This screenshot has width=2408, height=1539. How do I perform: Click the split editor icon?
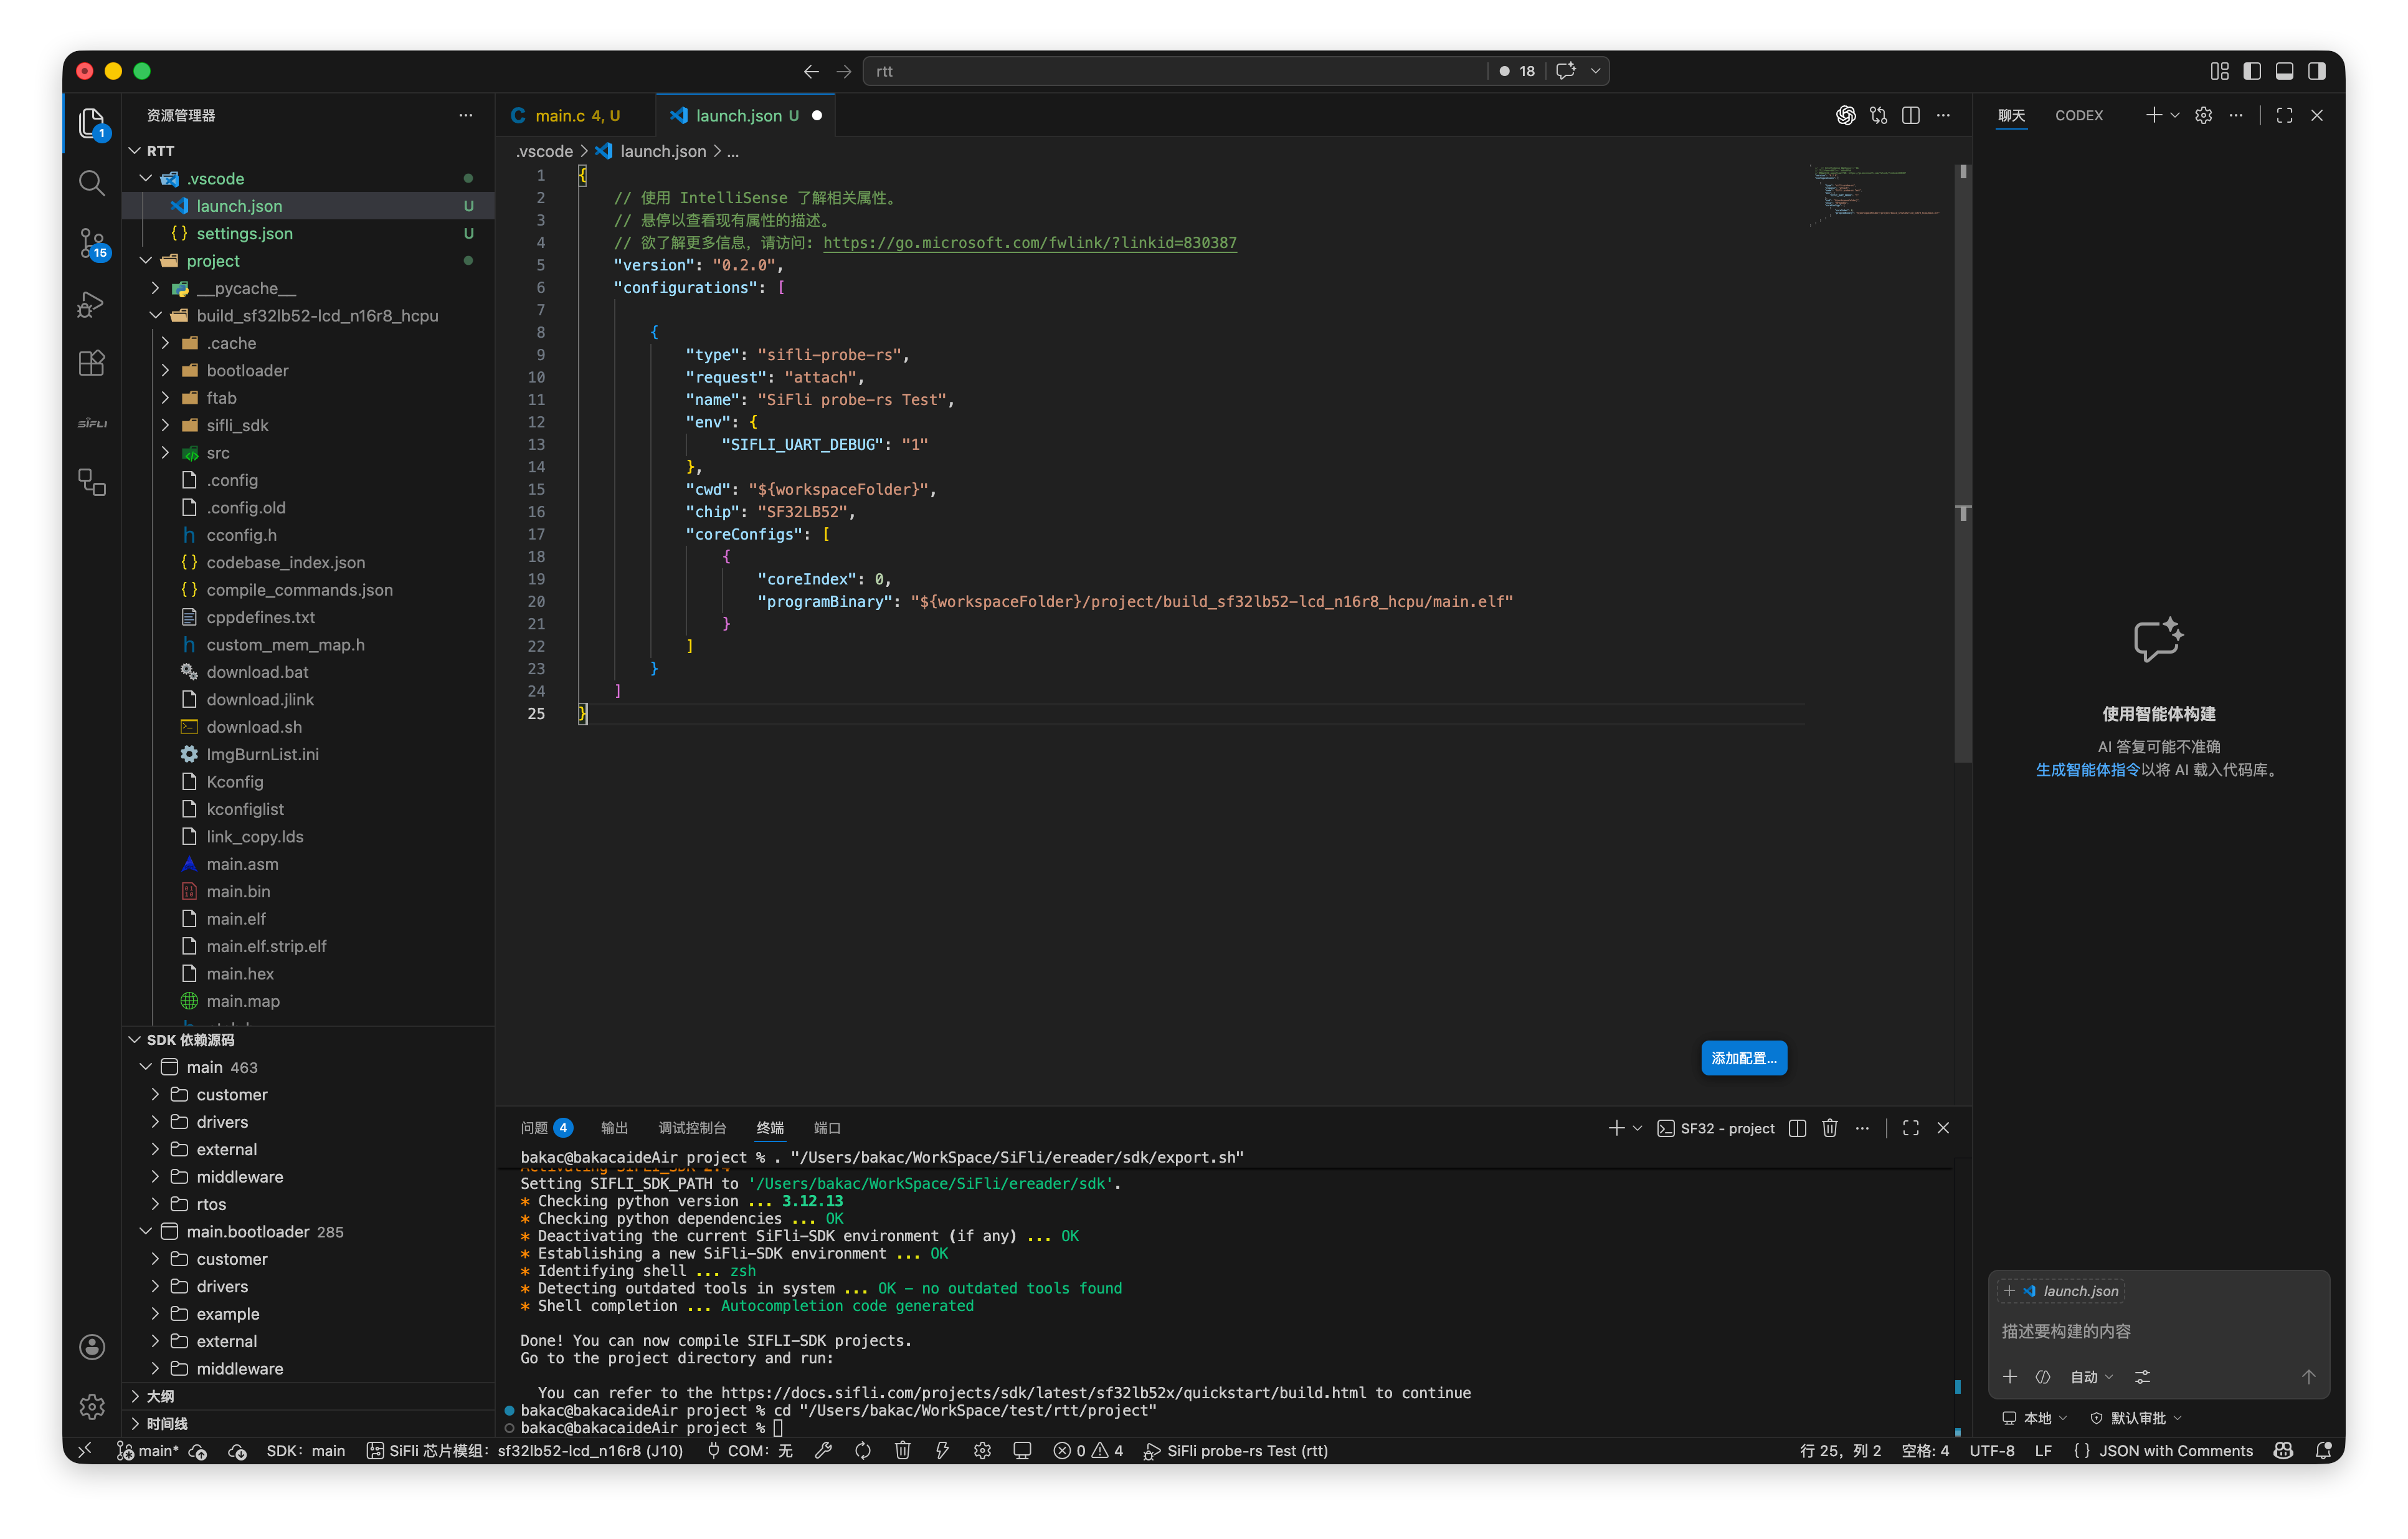(x=1910, y=115)
